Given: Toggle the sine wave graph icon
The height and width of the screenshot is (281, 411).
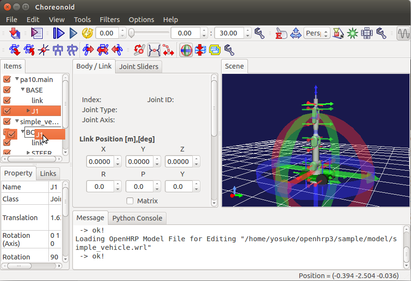Looking at the screenshot, I should pyautogui.click(x=403, y=33).
